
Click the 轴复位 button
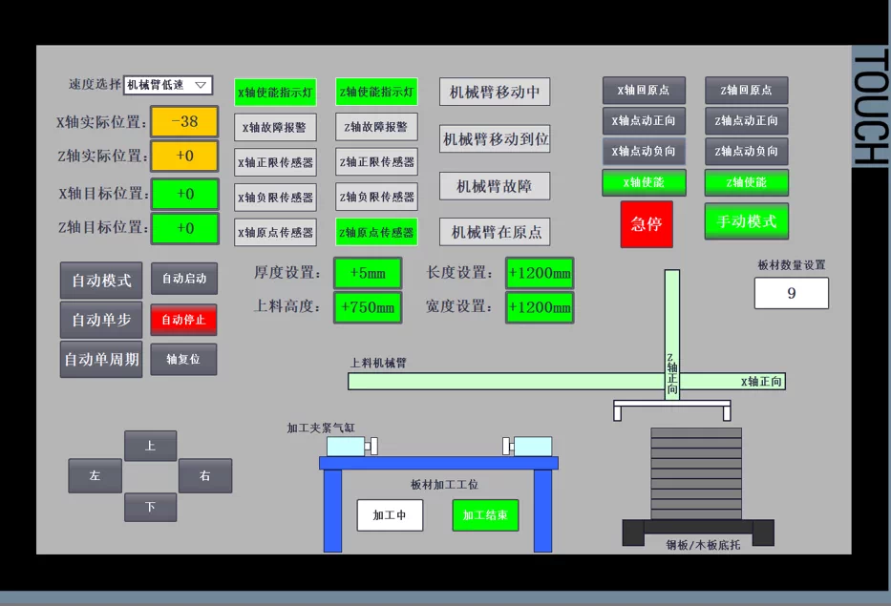tap(183, 359)
